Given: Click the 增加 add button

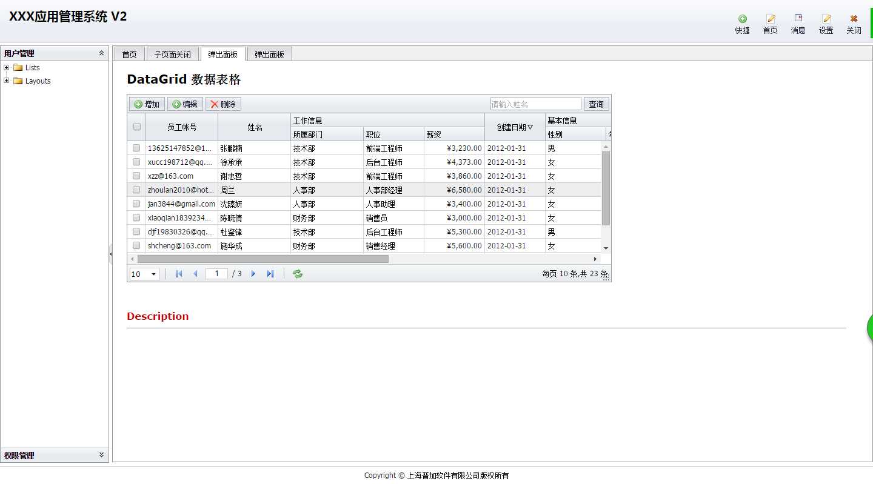Looking at the screenshot, I should [147, 104].
